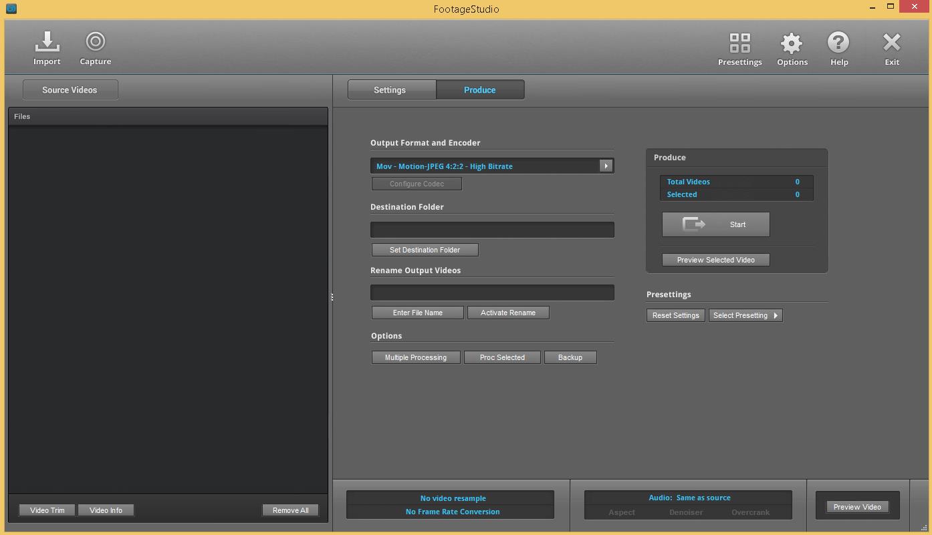Viewport: 932px width, 535px height.
Task: Click the Selected count row
Action: click(737, 194)
